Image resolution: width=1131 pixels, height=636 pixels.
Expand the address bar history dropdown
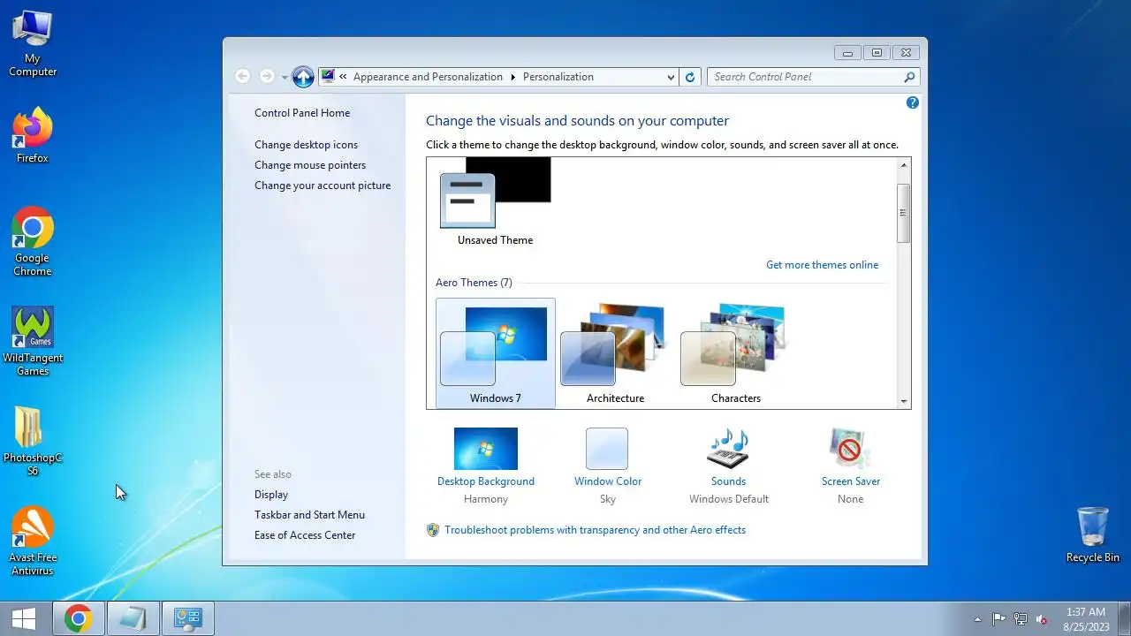[x=671, y=77]
